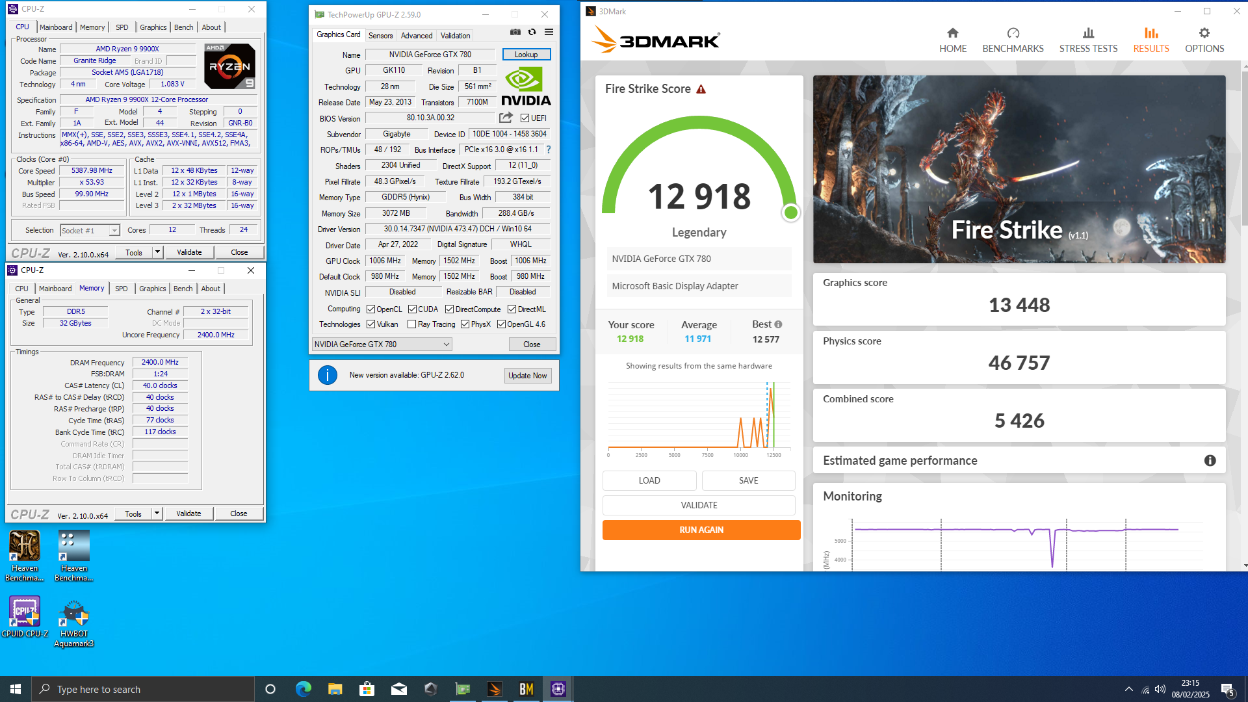1248x702 pixels.
Task: Click the RUN AGAIN button in 3DMark
Action: 701,530
